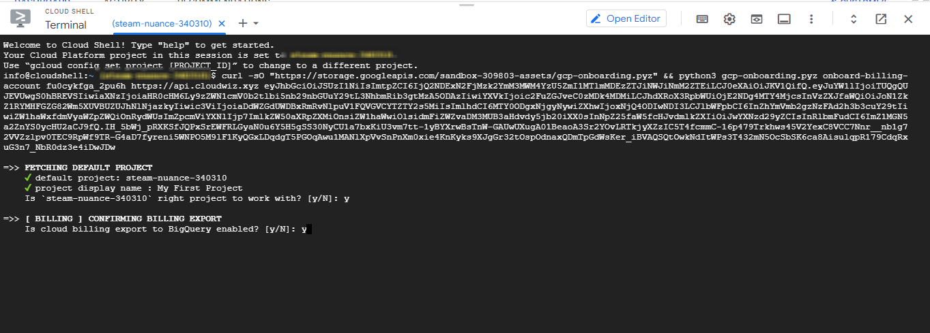
Task: Click the pencil icon in Open Editor
Action: coord(596,18)
